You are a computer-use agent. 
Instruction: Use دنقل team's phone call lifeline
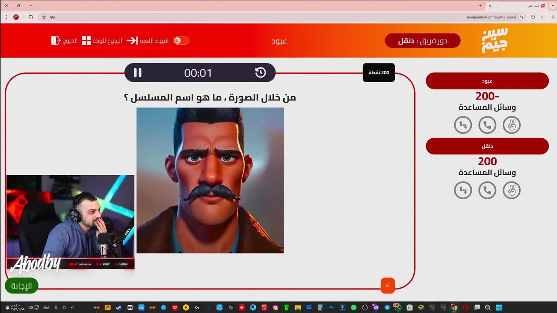[487, 190]
